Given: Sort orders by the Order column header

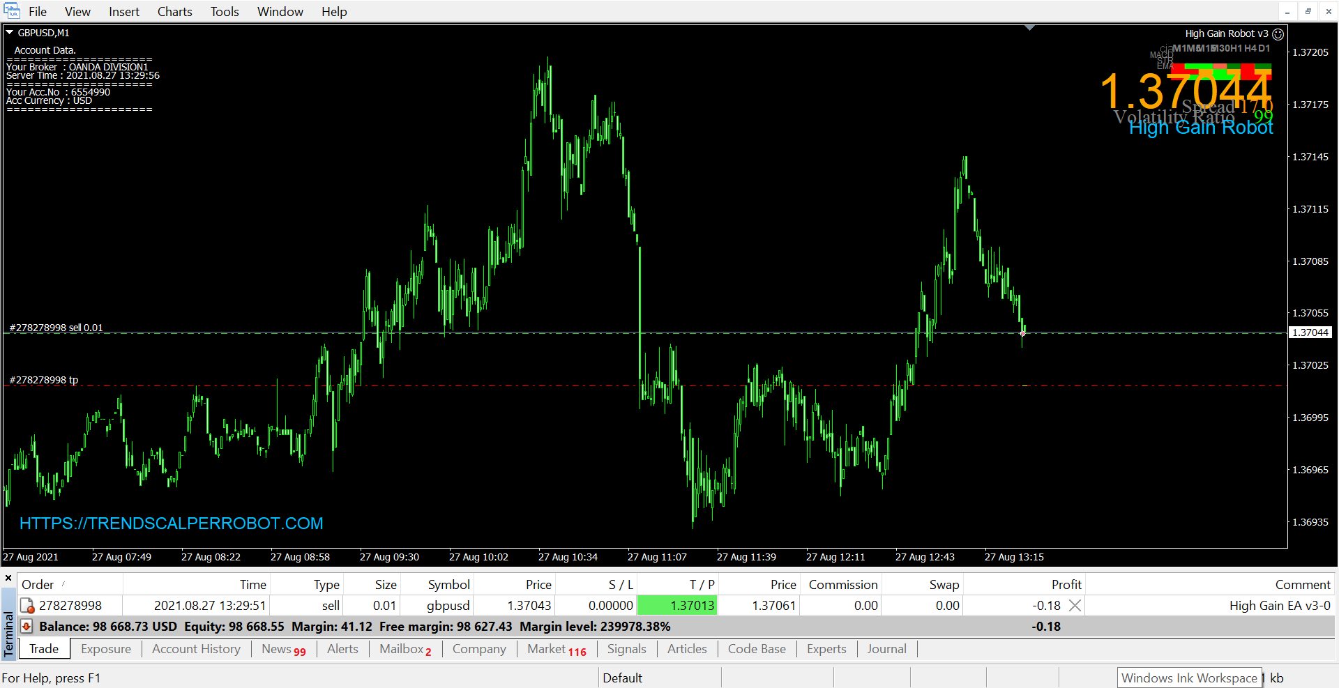Looking at the screenshot, I should click(38, 585).
